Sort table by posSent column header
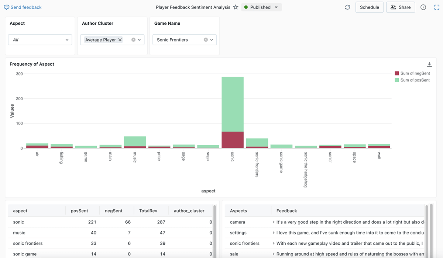 79,211
